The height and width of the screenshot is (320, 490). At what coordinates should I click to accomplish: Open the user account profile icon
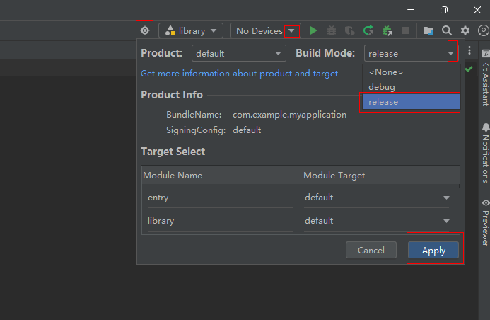483,30
